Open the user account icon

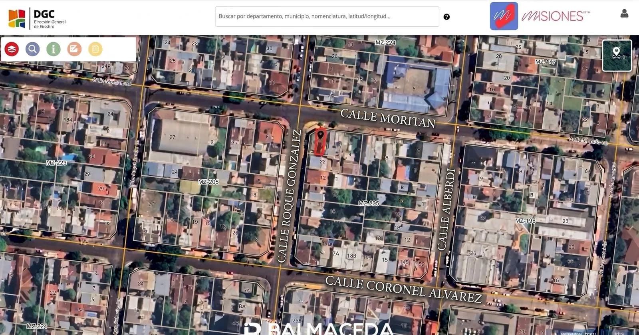[624, 14]
